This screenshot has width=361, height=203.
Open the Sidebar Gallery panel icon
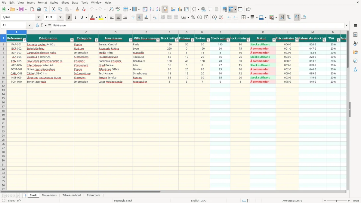coord(355,52)
